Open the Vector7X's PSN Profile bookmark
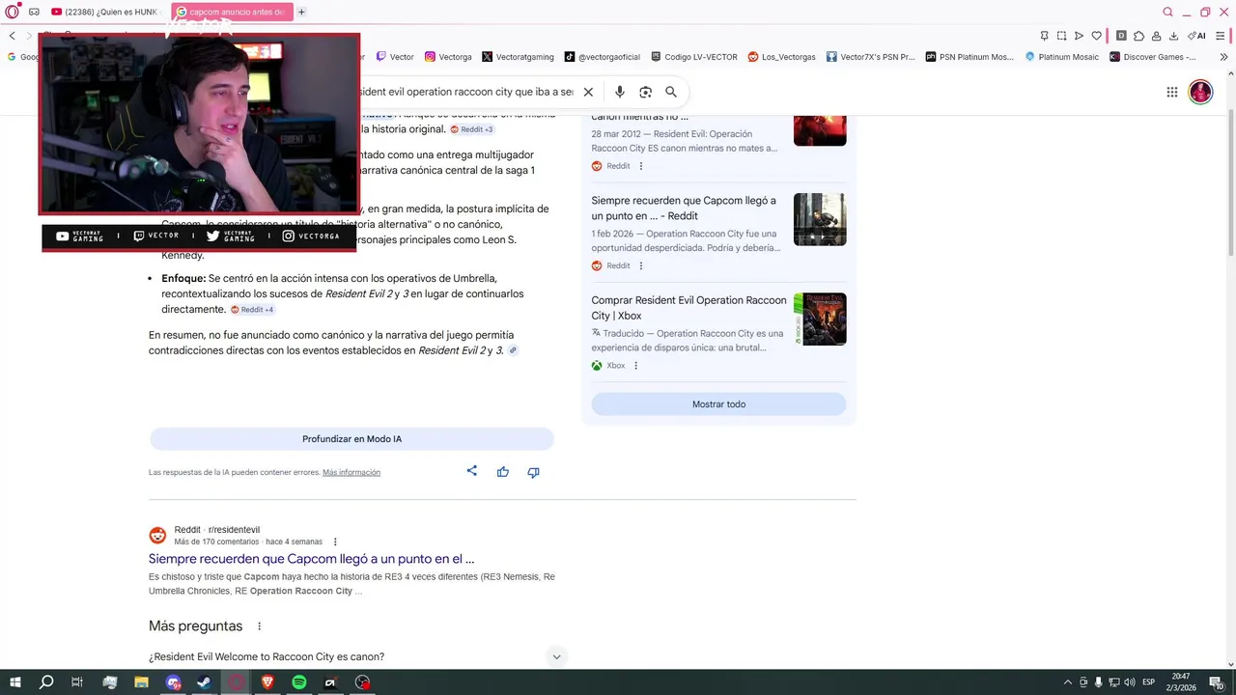 coord(870,57)
